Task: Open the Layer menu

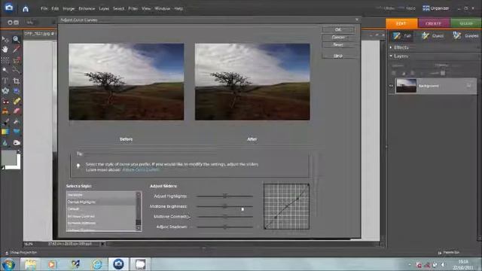Action: click(104, 8)
